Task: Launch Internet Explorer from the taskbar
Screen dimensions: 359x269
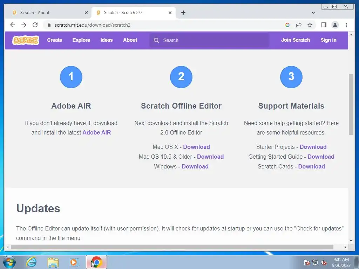Action: tap(31, 262)
